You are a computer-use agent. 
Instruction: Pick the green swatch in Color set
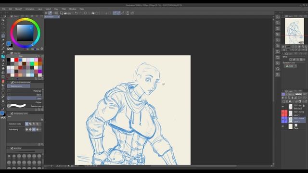32,64
